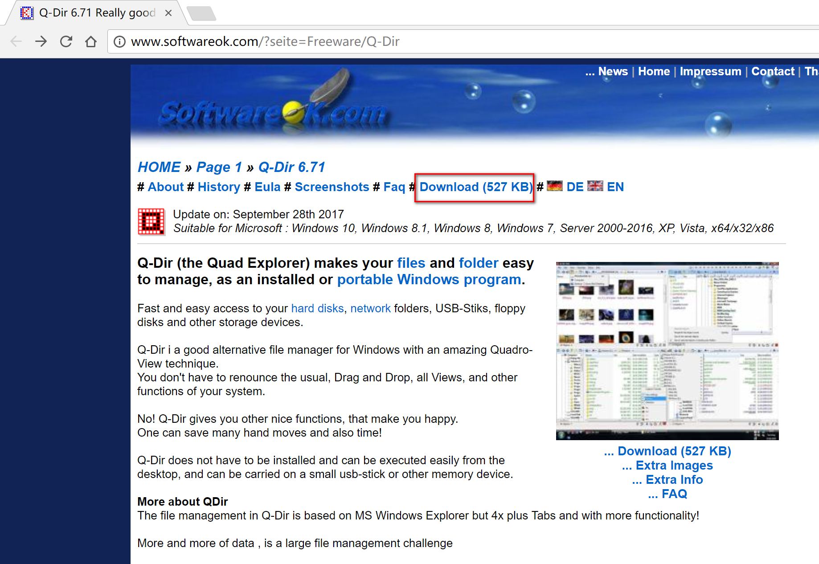
Task: Open the FAQ link below screenshot
Action: [x=667, y=494]
